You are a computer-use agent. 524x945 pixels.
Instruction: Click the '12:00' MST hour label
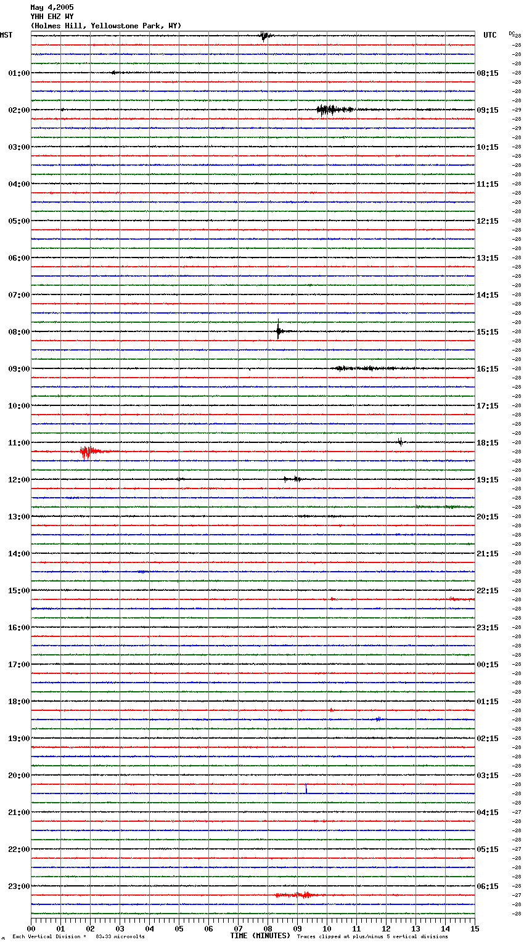pyautogui.click(x=18, y=480)
